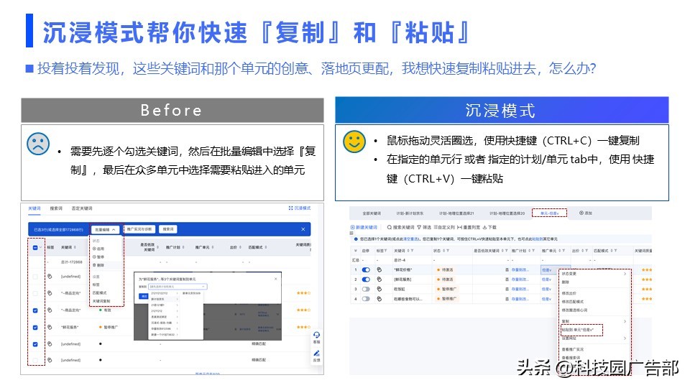The image size is (690, 388).
Task: Click the 添加 plus tab icon
Action: [581, 213]
